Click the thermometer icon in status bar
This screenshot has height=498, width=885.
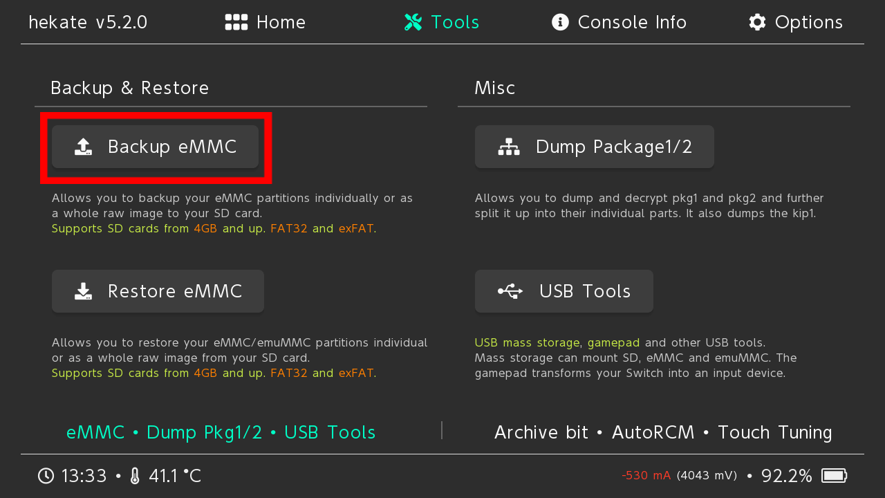pos(135,476)
